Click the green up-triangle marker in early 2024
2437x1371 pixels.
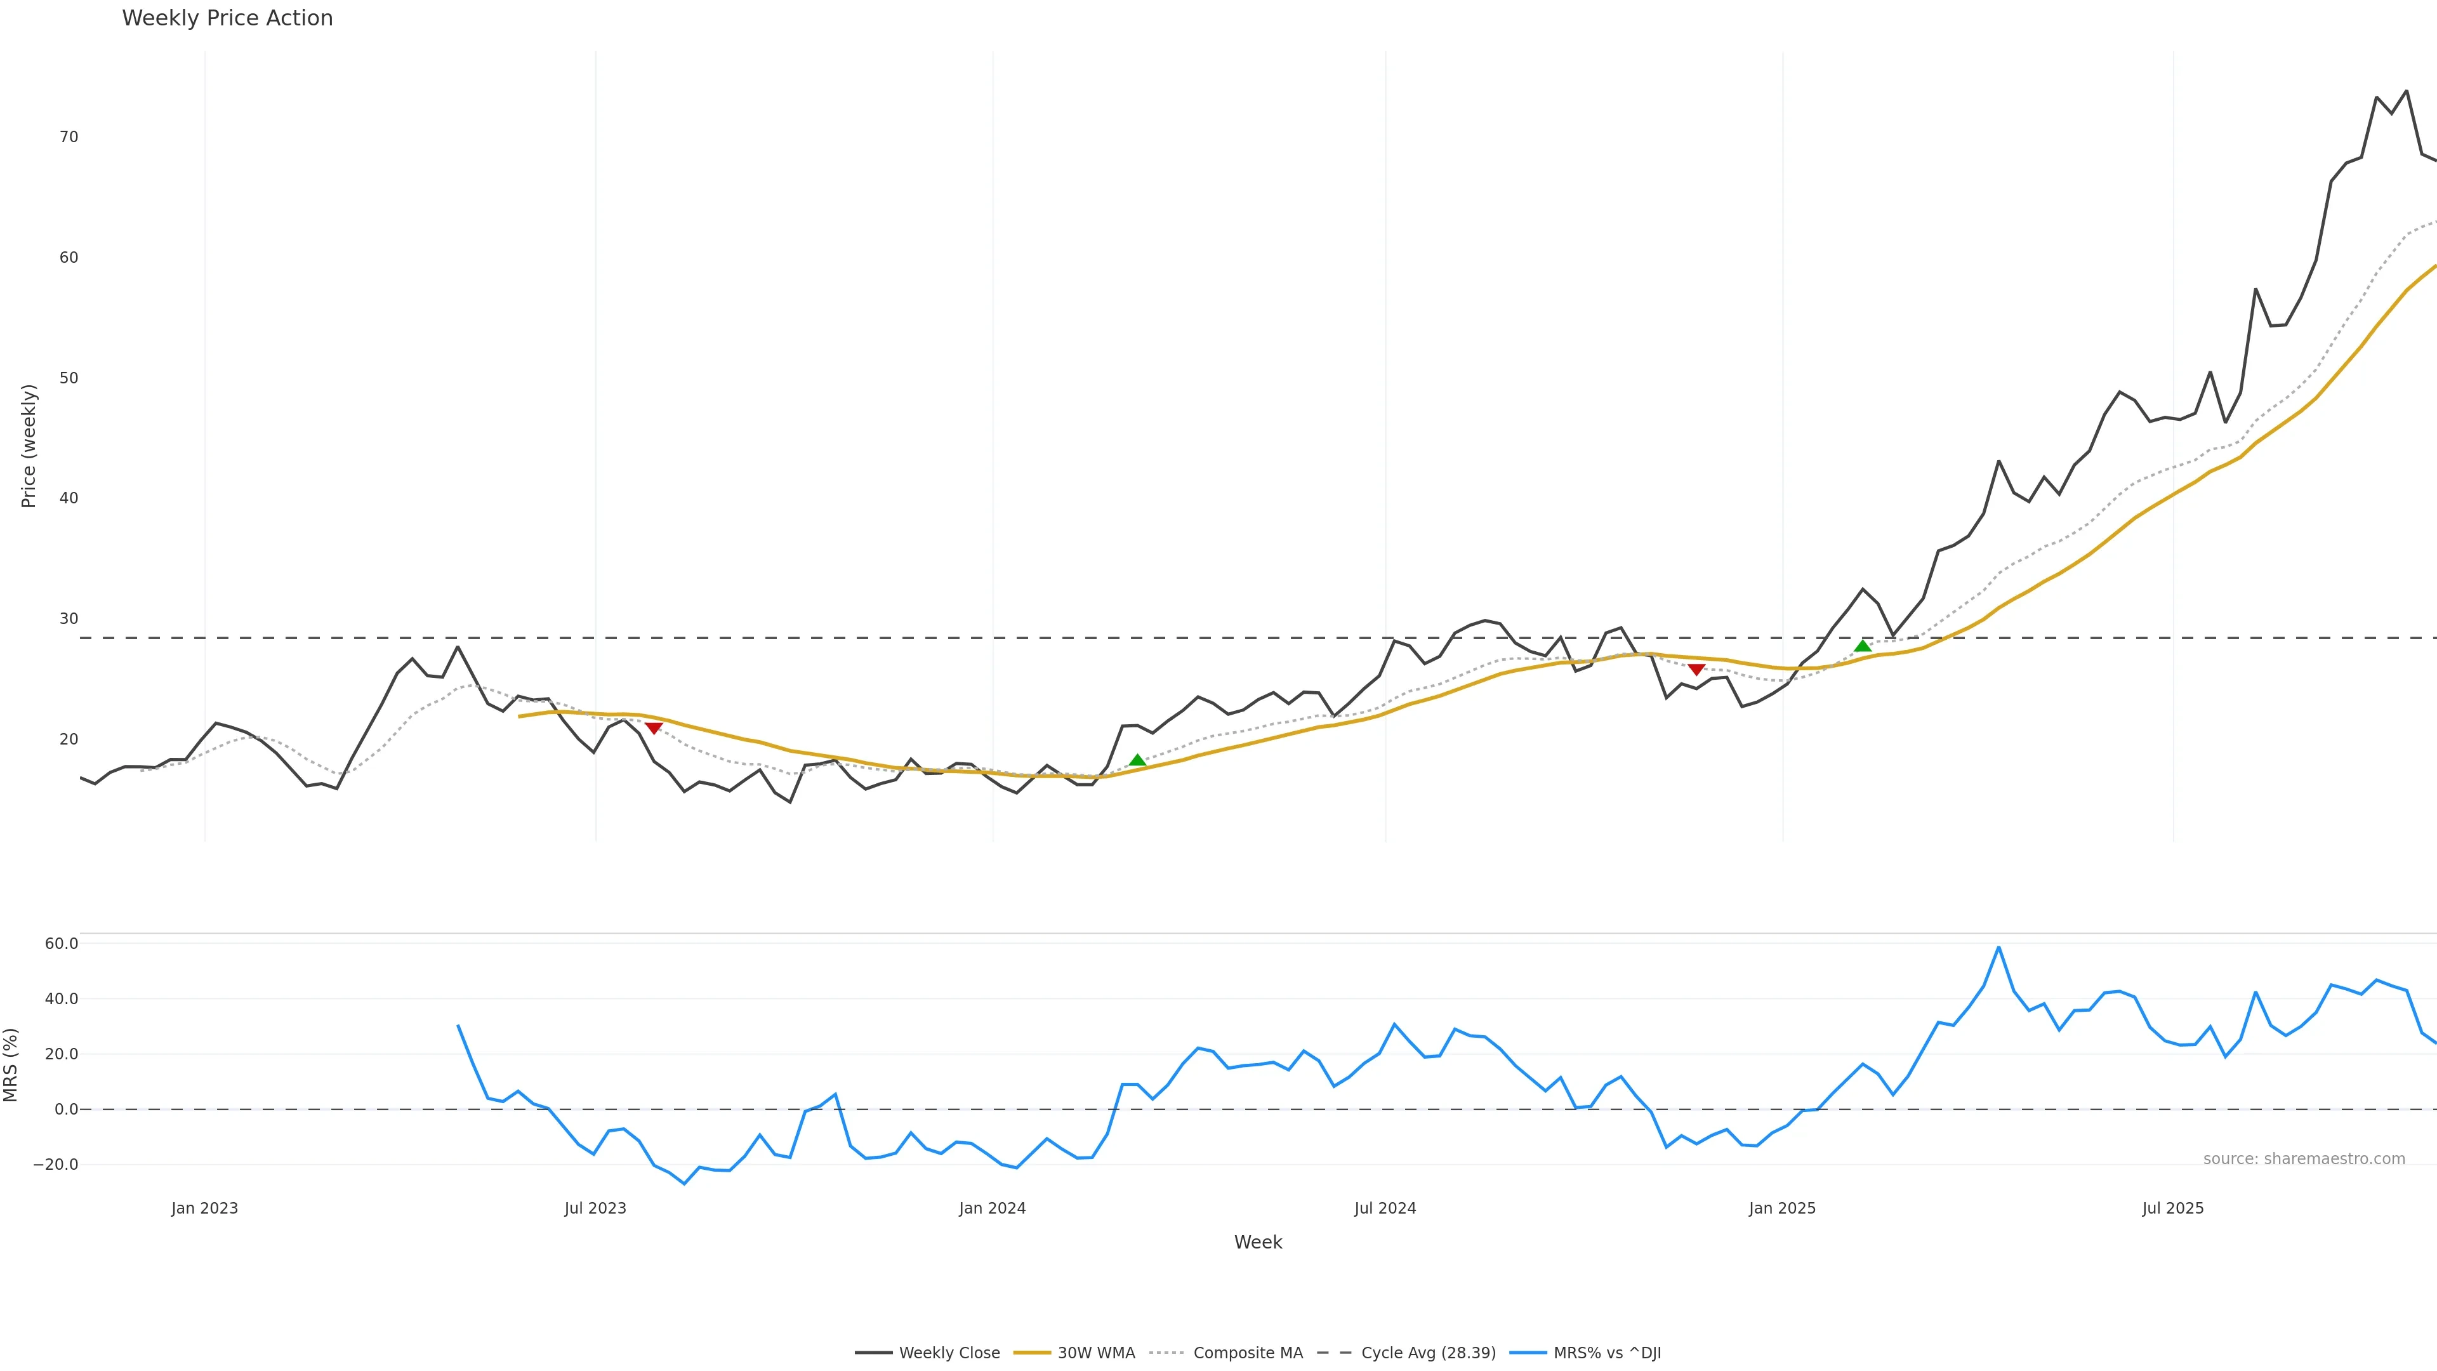1137,761
